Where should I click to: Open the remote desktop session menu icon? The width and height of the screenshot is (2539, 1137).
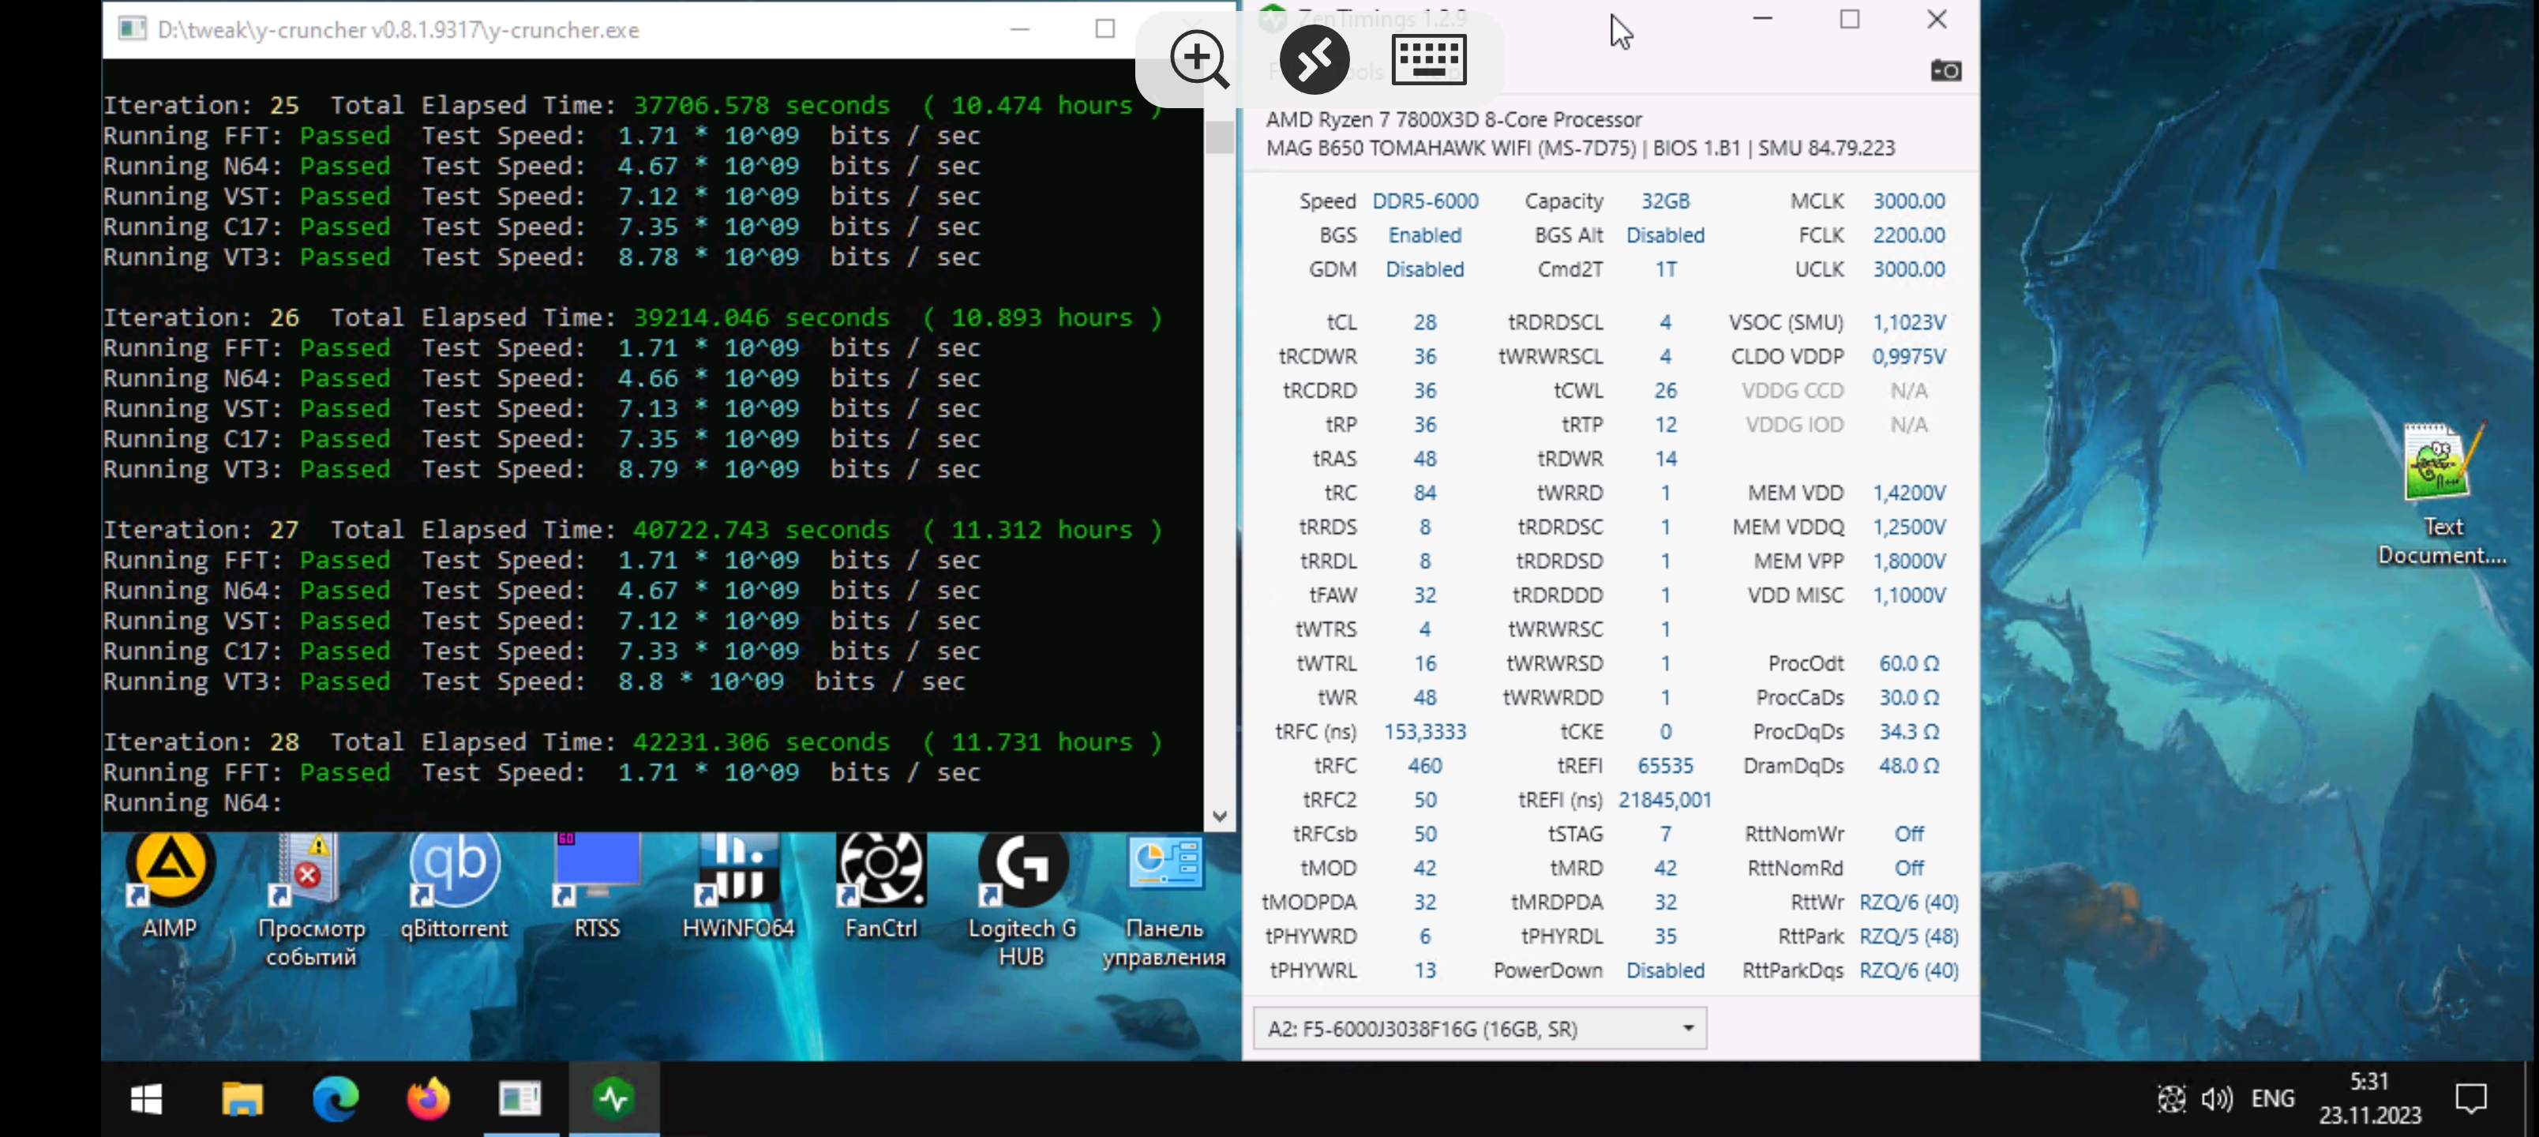tap(1314, 60)
